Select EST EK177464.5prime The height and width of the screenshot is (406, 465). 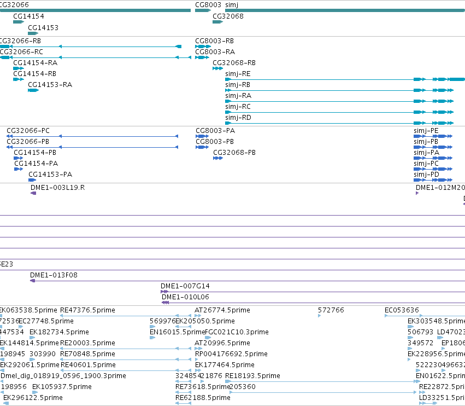coord(225,366)
